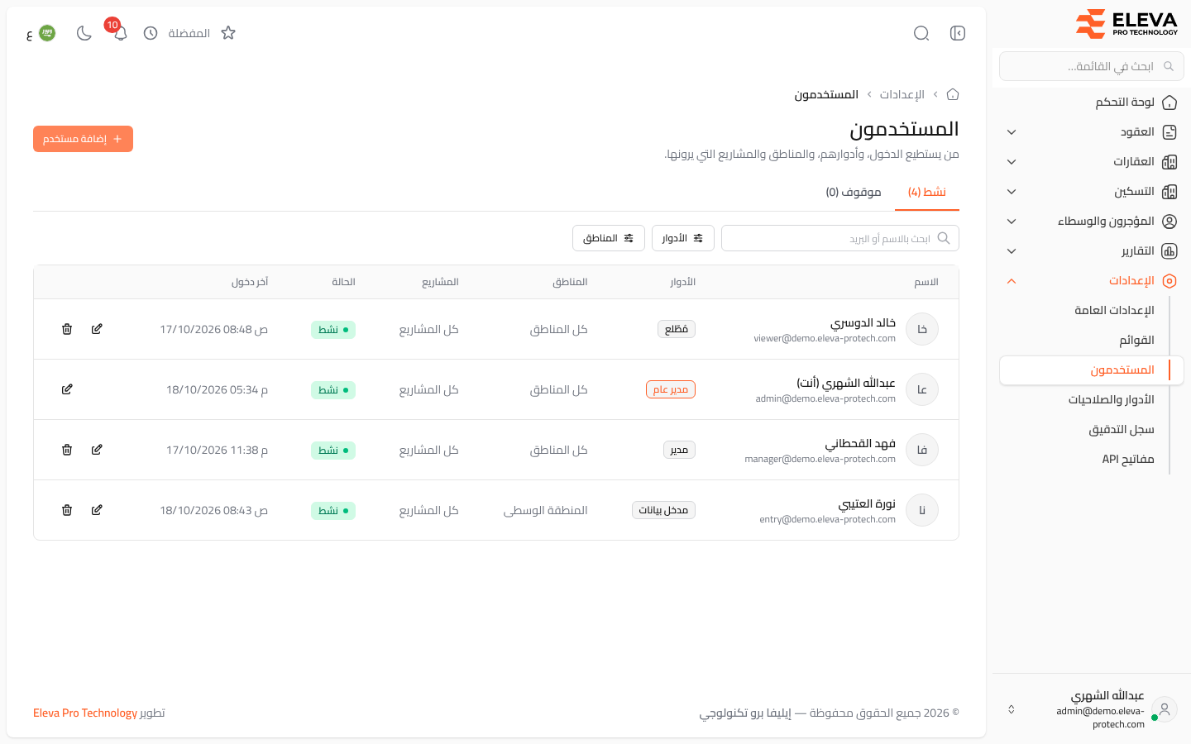This screenshot has height=744, width=1191.
Task: Open notifications bell with 10 badge
Action: point(120,33)
